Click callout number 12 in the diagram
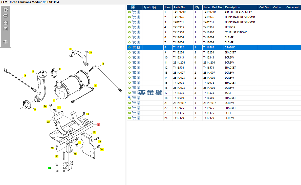This screenshot has width=301, height=185. (94, 132)
